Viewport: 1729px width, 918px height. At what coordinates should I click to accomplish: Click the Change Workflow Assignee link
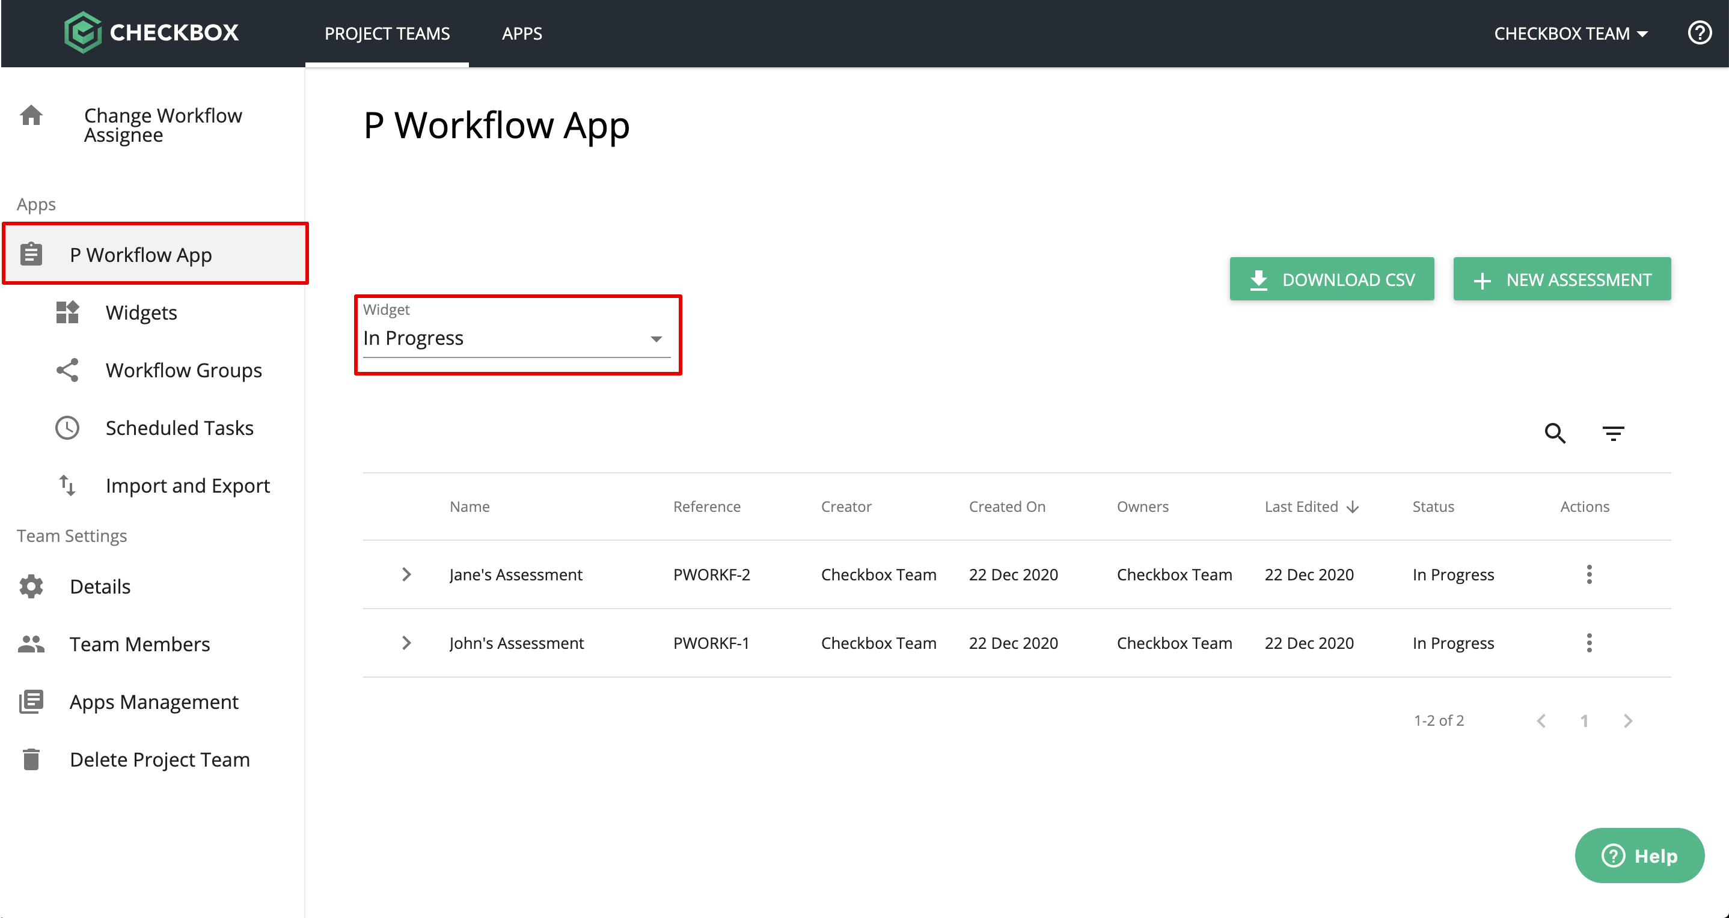click(163, 126)
